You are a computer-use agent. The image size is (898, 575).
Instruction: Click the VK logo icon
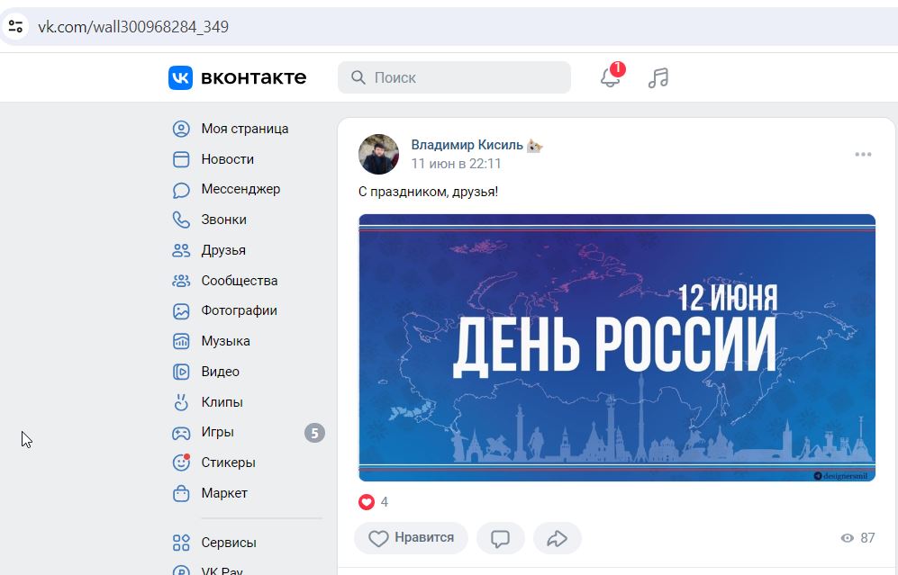[x=180, y=77]
